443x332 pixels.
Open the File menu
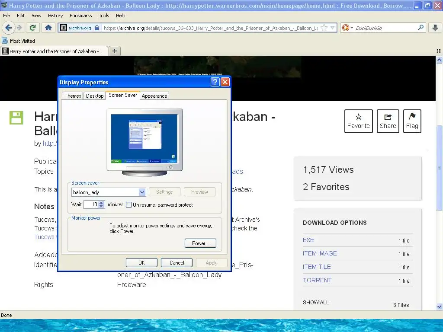pos(6,16)
